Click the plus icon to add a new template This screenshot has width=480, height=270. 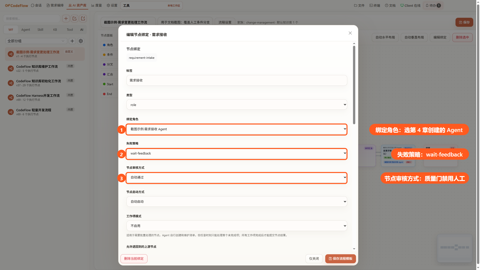[x=66, y=18]
